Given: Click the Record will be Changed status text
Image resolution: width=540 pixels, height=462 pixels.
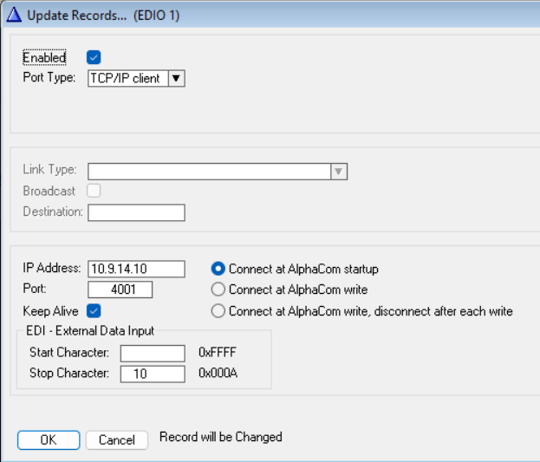Looking at the screenshot, I should [x=221, y=437].
